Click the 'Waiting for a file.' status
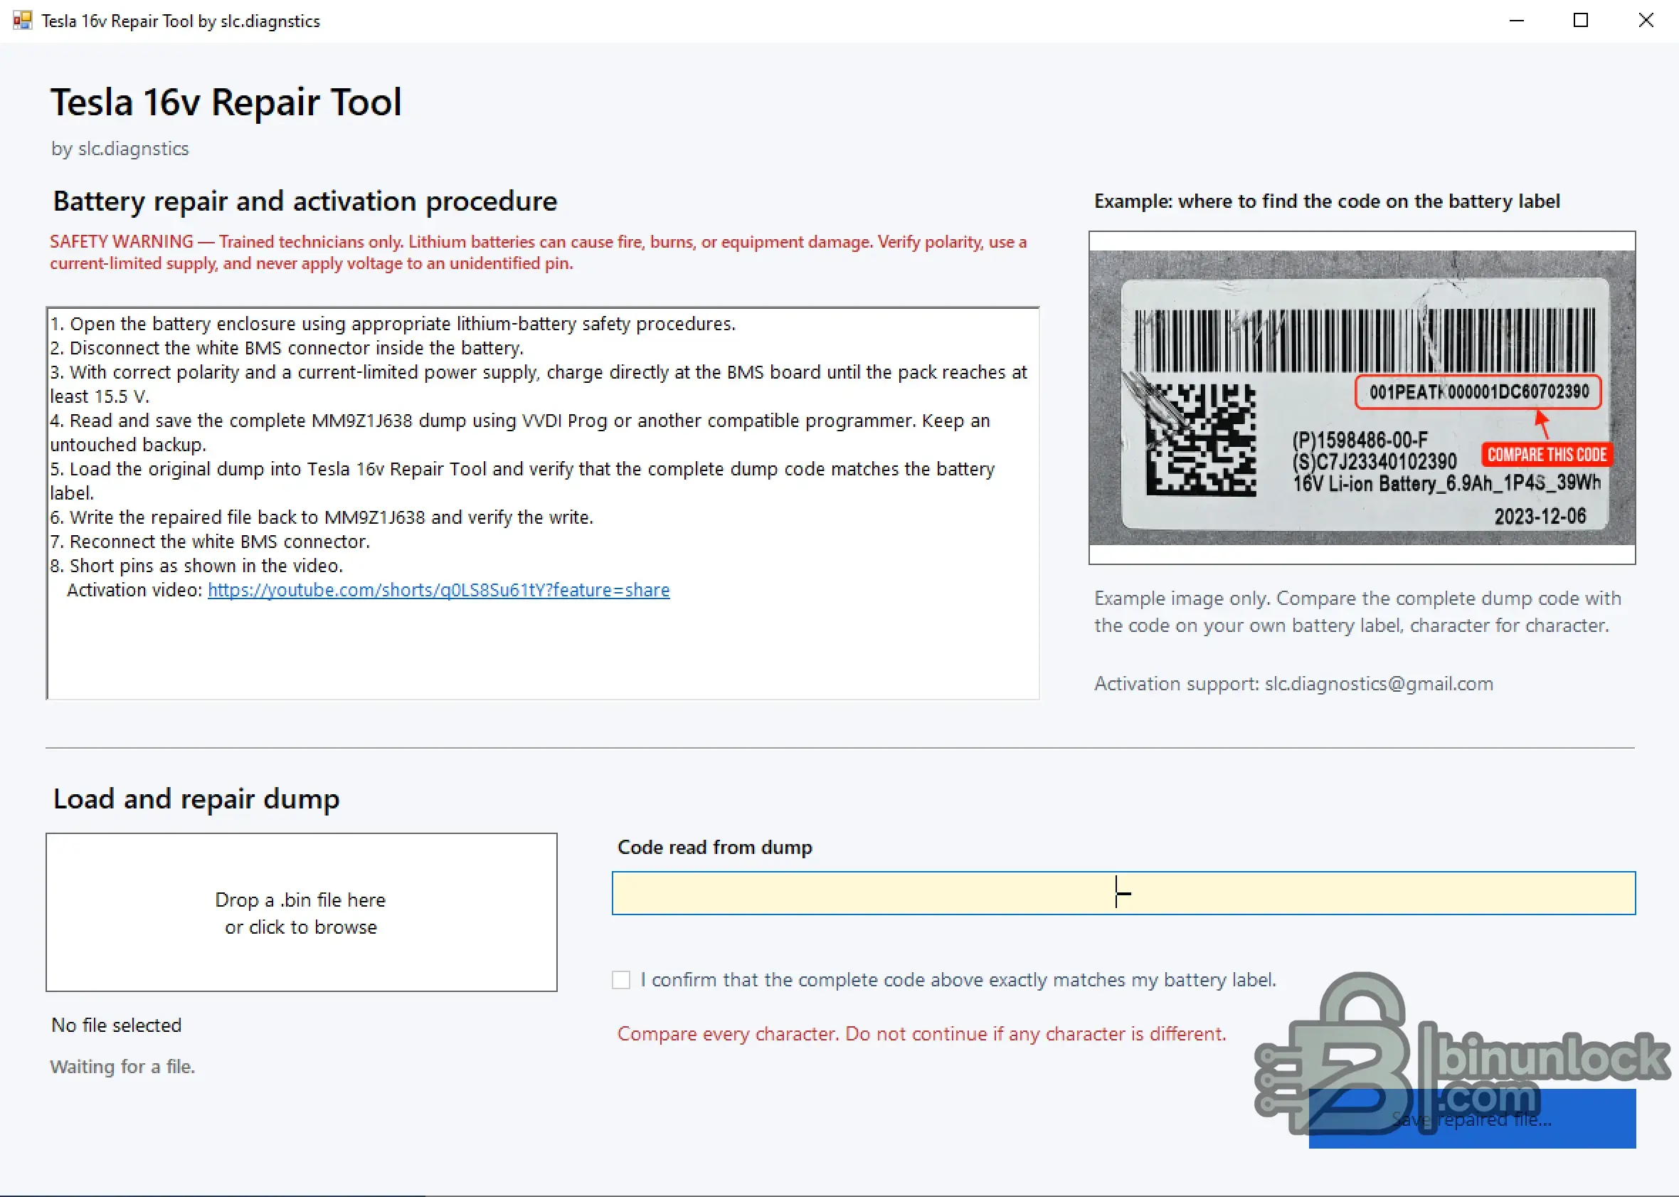The width and height of the screenshot is (1679, 1197). 122,1067
